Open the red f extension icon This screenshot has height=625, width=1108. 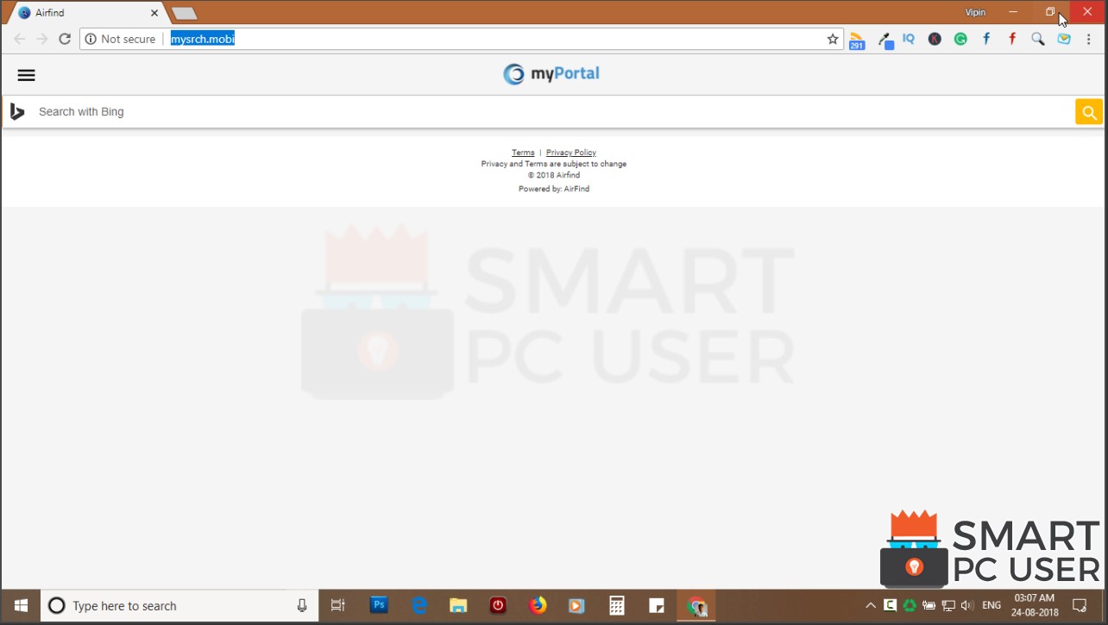(x=1012, y=39)
